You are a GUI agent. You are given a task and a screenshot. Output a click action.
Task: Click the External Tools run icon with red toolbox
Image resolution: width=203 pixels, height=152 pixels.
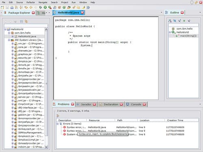click(50, 8)
